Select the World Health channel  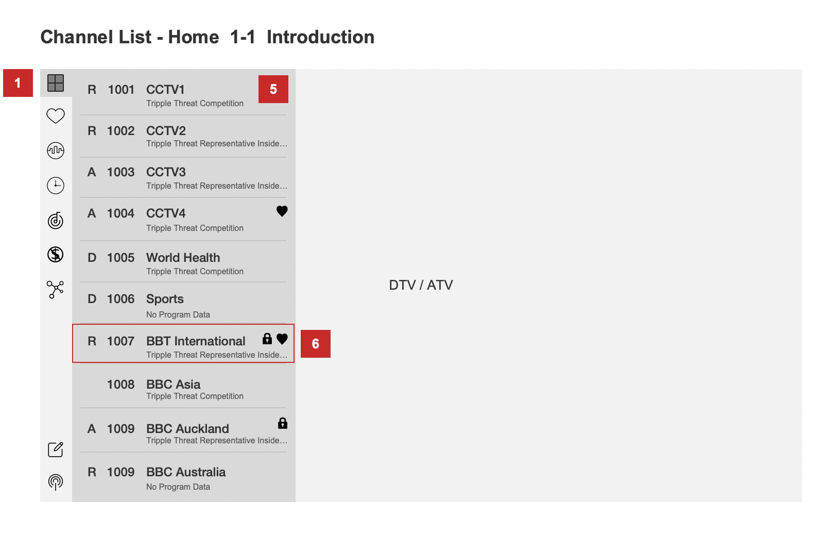click(x=183, y=263)
